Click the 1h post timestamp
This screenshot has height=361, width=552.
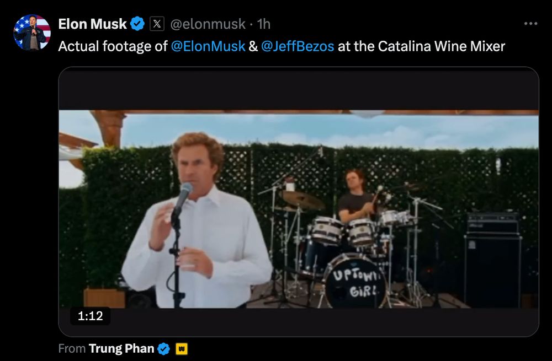264,24
